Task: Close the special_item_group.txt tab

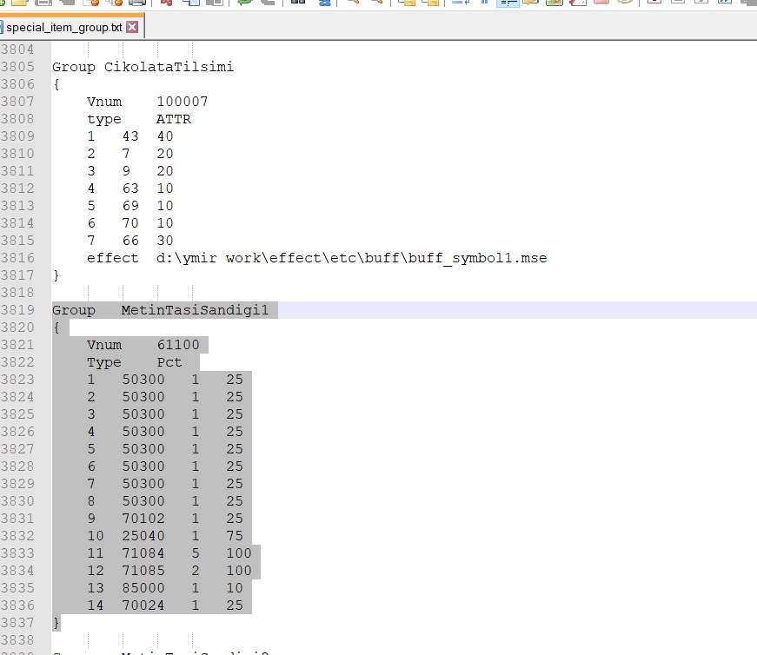Action: (x=132, y=27)
